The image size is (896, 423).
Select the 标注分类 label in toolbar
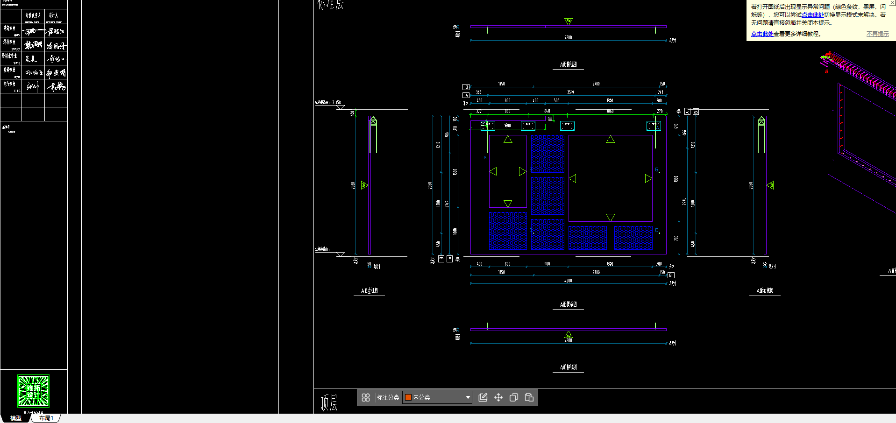point(388,397)
